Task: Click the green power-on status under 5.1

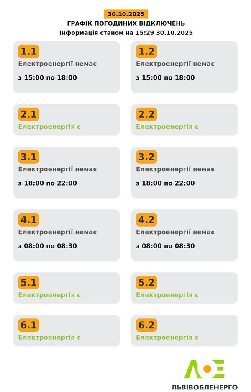Action: pyautogui.click(x=49, y=295)
